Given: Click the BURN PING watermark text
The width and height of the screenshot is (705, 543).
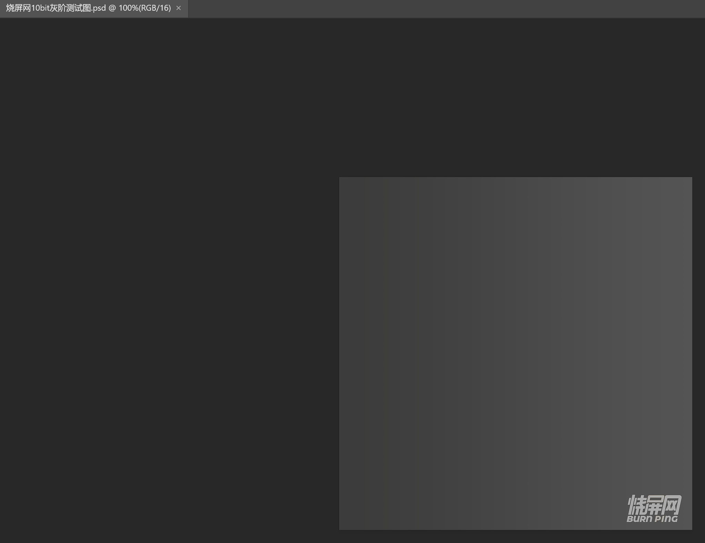Looking at the screenshot, I should (x=652, y=519).
